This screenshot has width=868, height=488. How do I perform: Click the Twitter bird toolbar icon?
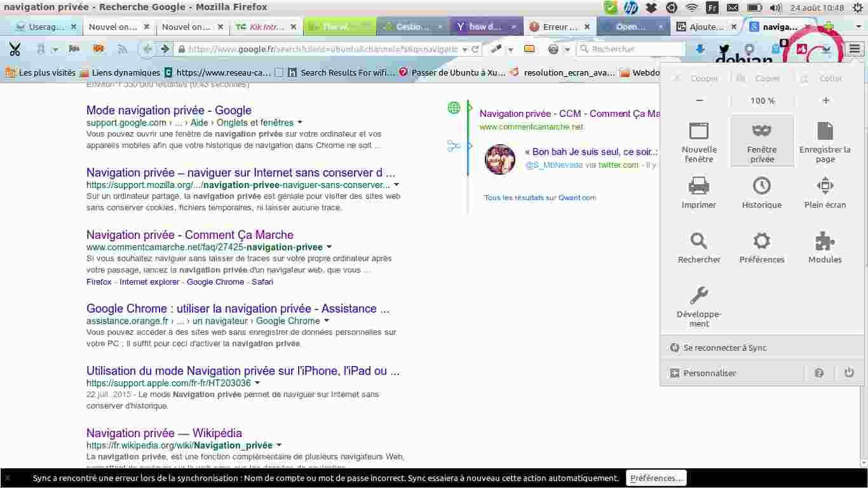(724, 49)
